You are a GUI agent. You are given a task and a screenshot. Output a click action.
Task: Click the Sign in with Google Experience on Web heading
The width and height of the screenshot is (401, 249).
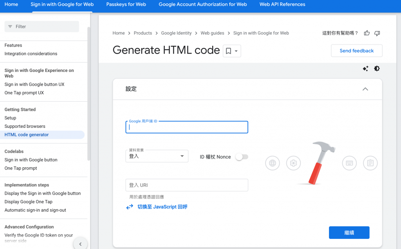coord(39,73)
